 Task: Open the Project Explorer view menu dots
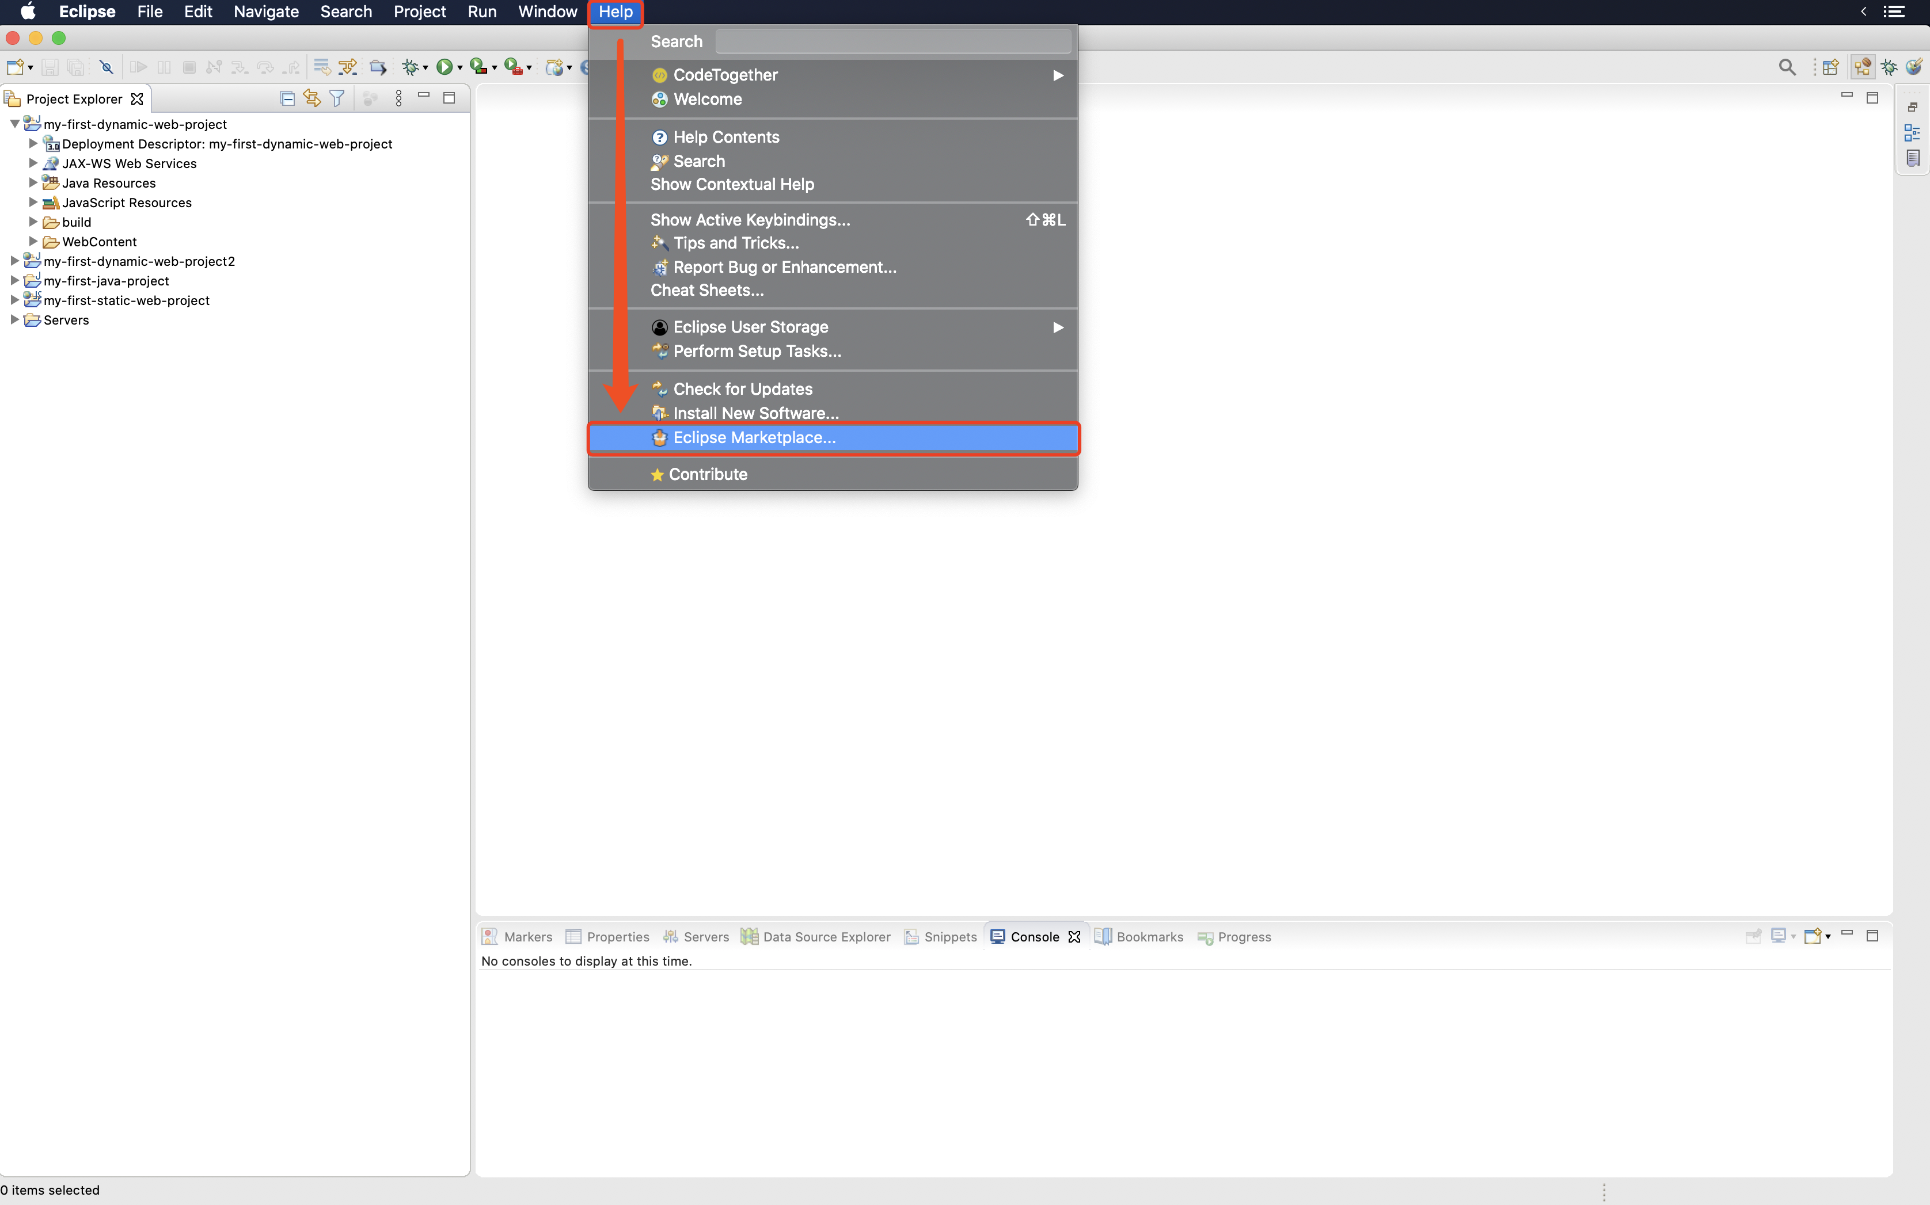coord(398,99)
